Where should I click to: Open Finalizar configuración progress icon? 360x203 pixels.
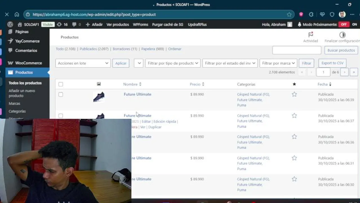(x=342, y=35)
